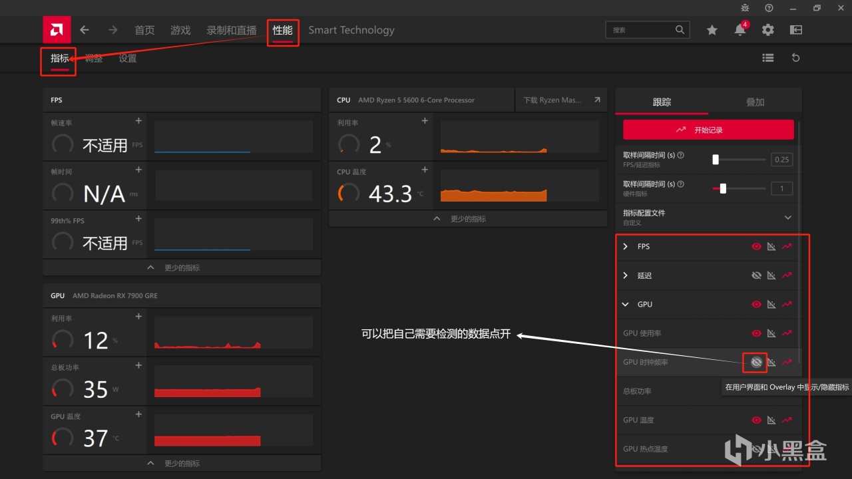Image resolution: width=852 pixels, height=479 pixels.
Task: Click the FPS/延迟指标 sampling interval slider
Action: click(739, 160)
